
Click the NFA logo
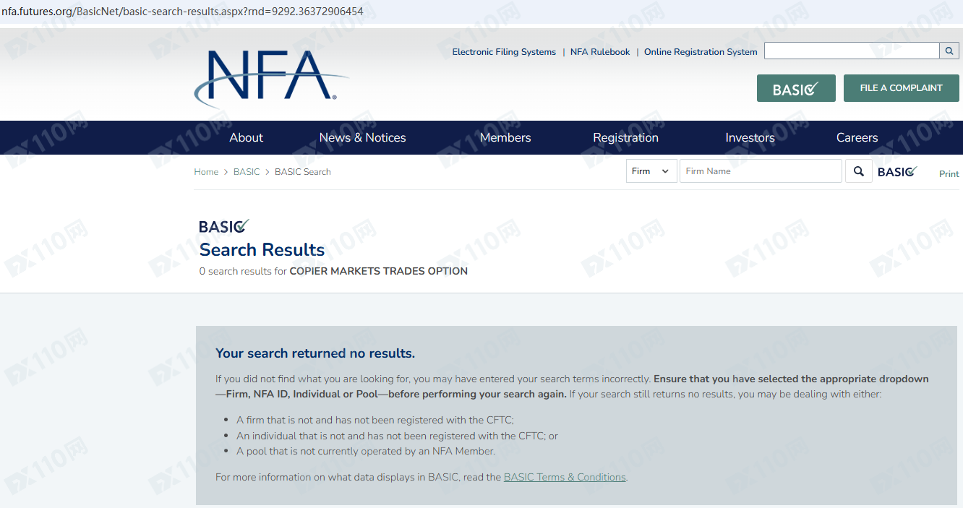pos(271,77)
